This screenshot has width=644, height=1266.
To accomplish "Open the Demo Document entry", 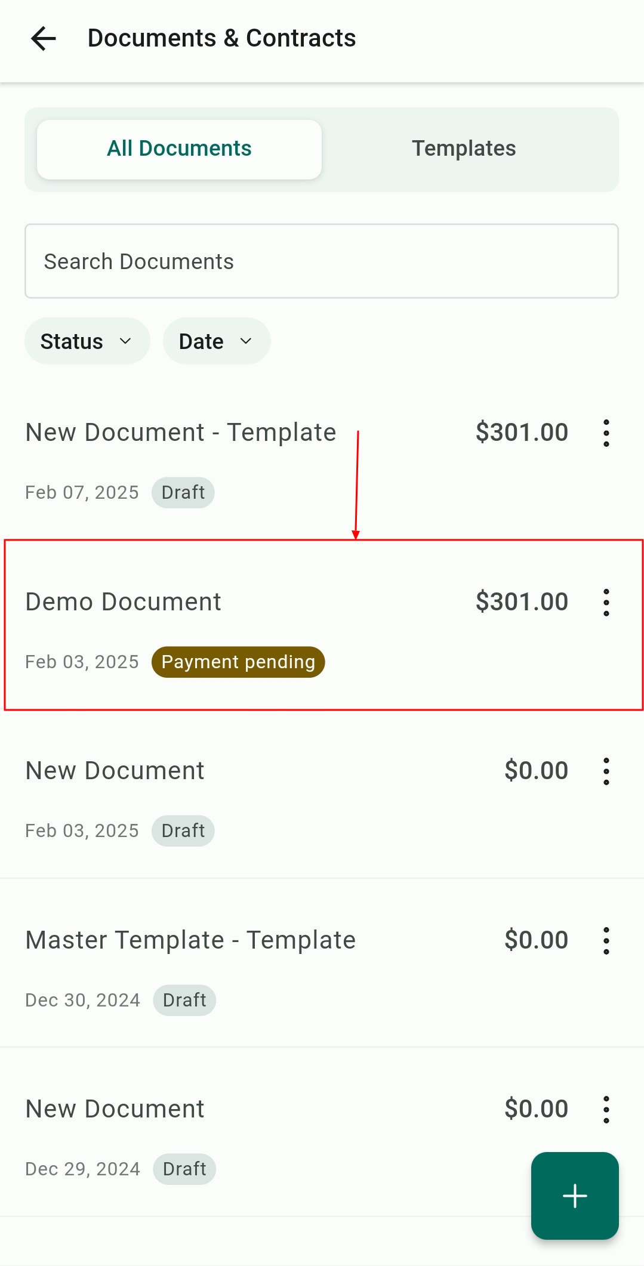I will 124,602.
